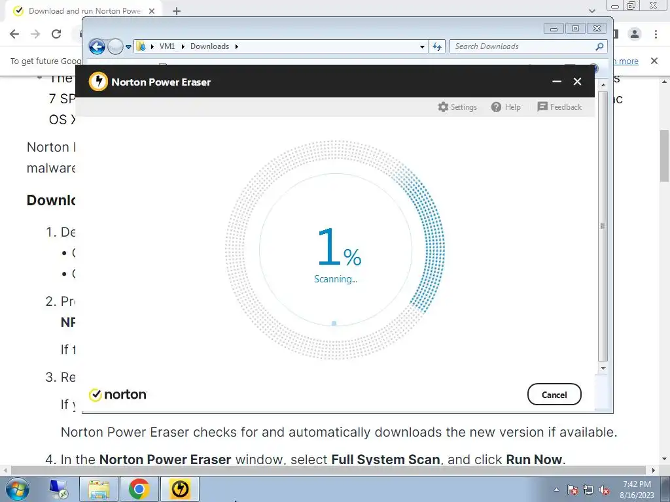The image size is (670, 502).
Task: Select Downloads in the Explorer address path
Action: coord(209,46)
